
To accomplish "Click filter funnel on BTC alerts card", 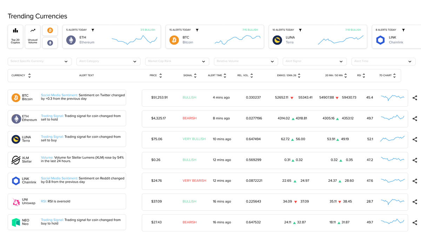I will (x=197, y=30).
